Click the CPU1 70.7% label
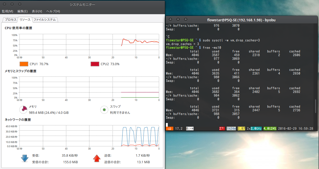 [x=39, y=64]
